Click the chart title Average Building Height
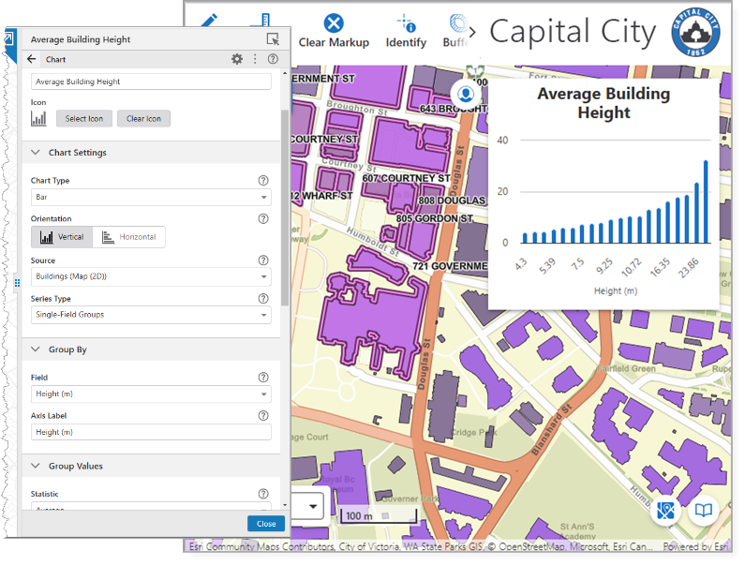The width and height of the screenshot is (745, 565). (603, 103)
